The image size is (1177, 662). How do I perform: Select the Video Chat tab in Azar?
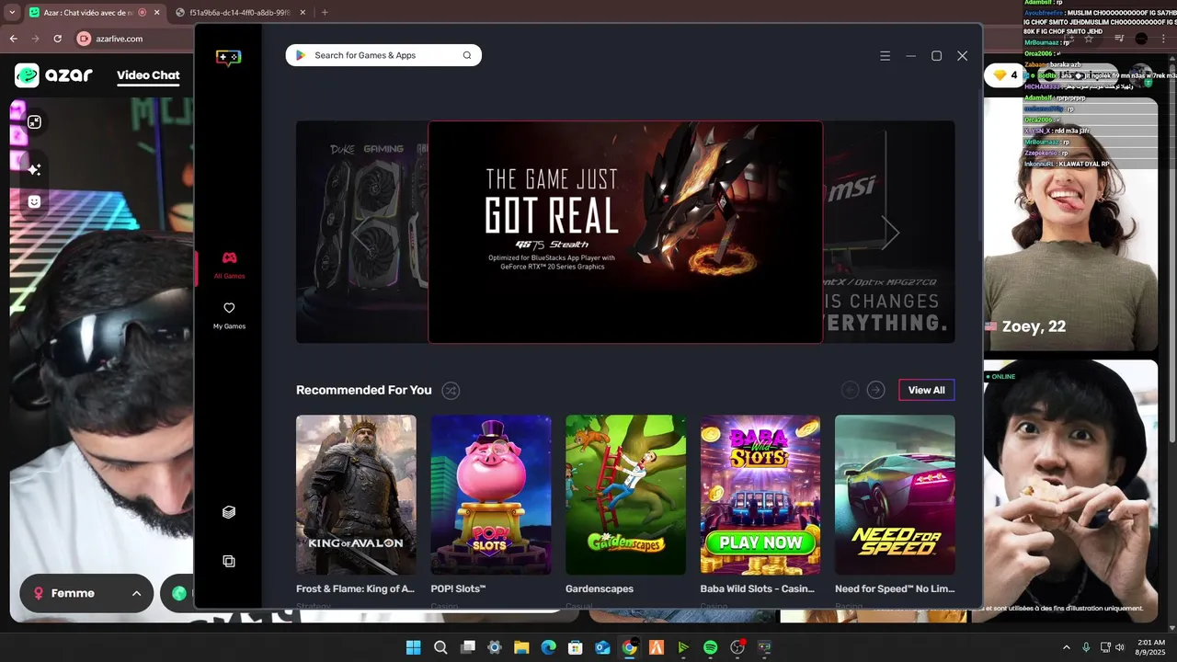click(148, 75)
